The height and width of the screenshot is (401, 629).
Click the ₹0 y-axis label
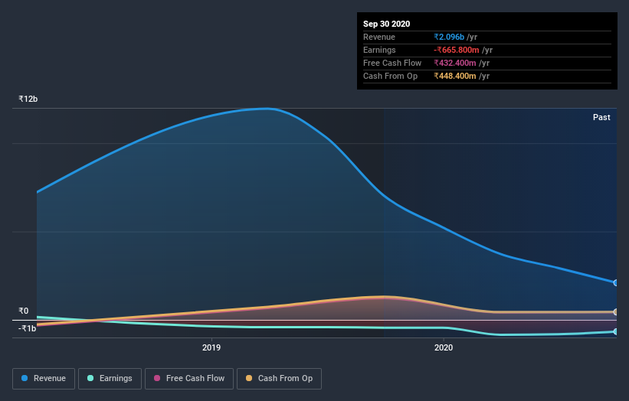24,311
